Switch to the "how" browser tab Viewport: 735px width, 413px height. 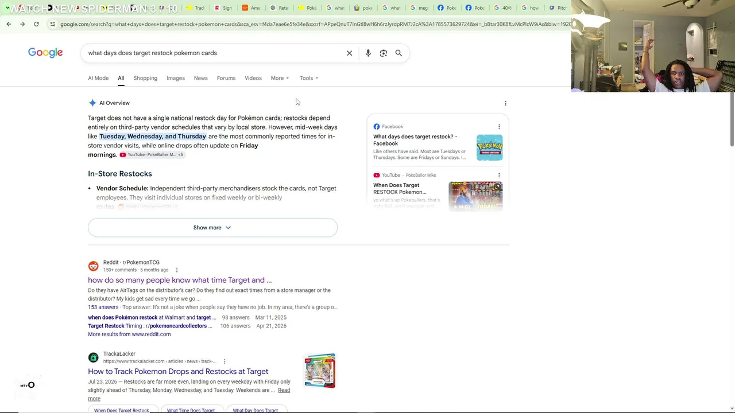[530, 8]
